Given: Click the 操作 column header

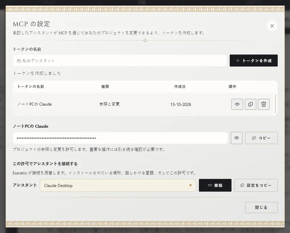Looking at the screenshot, I should pos(232,87).
